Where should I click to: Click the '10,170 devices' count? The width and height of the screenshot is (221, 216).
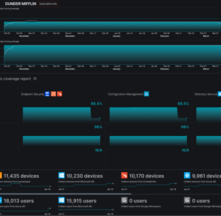(147, 176)
